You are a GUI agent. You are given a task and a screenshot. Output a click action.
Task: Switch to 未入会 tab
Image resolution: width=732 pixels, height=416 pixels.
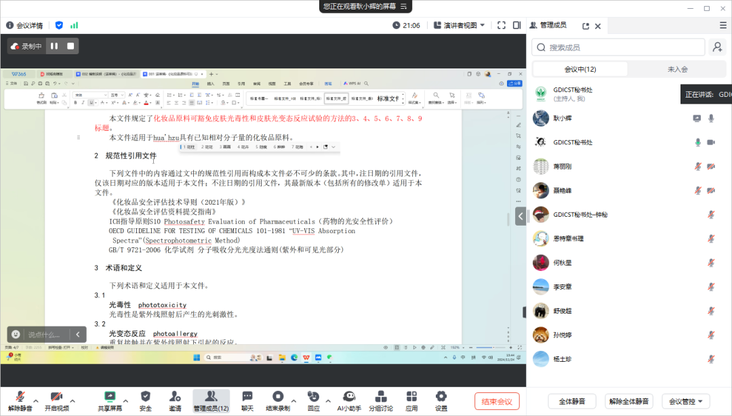point(677,69)
